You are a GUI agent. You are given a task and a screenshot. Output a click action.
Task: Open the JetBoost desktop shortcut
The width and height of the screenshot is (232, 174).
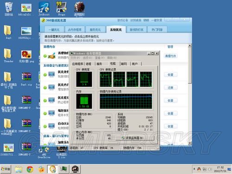[x=44, y=9]
